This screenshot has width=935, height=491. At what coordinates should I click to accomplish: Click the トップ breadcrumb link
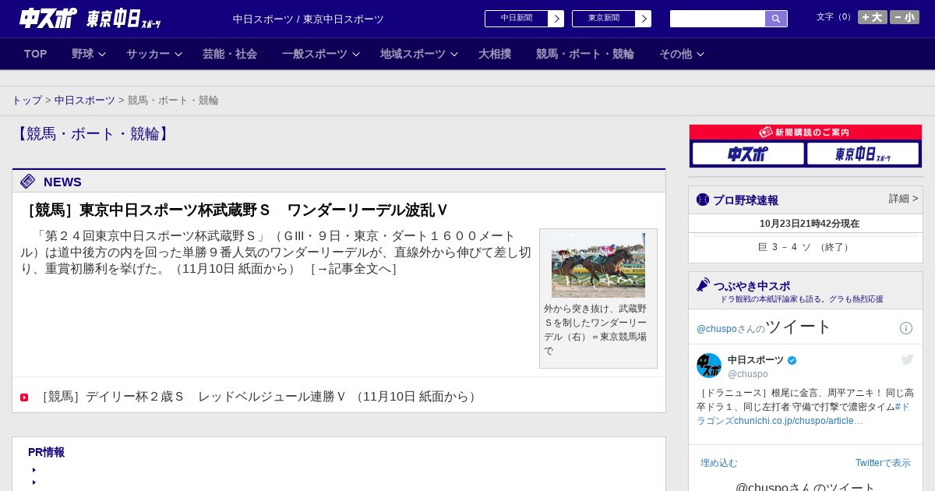click(26, 101)
